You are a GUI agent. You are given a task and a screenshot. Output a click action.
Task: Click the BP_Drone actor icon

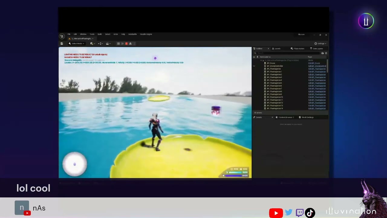pos(265,63)
